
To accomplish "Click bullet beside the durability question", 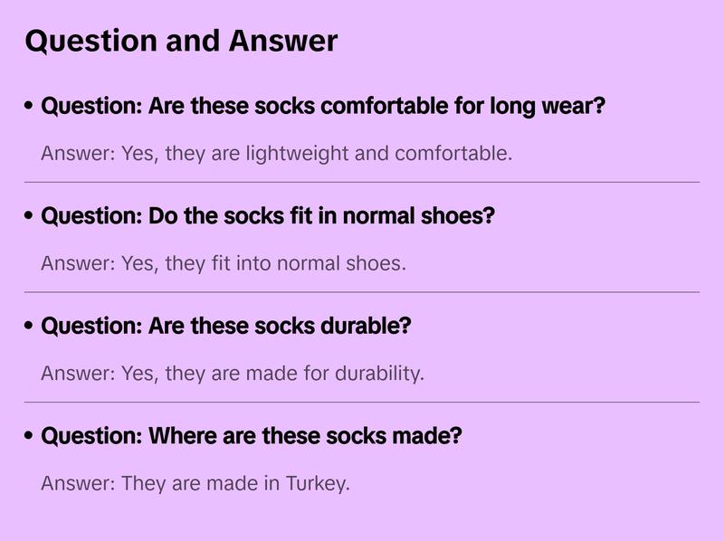I will tap(30, 326).
